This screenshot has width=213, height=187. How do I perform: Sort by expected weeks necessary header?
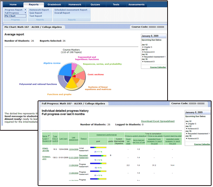coord(173,141)
